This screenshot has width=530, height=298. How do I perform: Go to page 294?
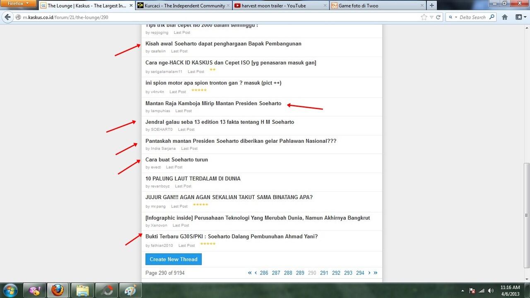360,273
